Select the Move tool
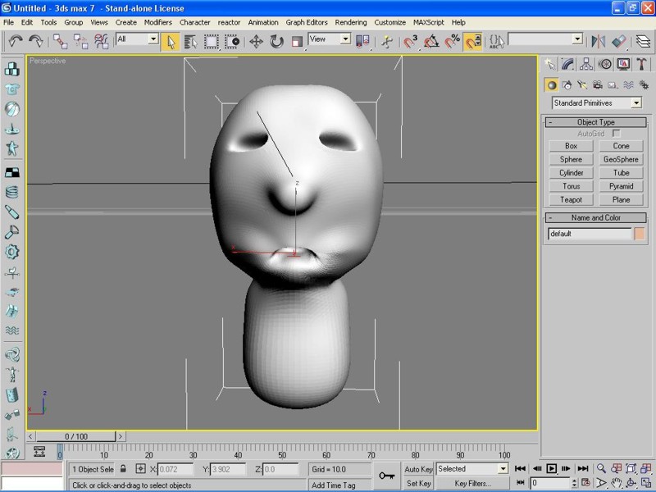656x492 pixels. pos(256,42)
